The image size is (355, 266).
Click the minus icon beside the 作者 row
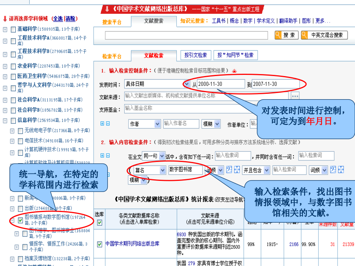click(x=108, y=123)
